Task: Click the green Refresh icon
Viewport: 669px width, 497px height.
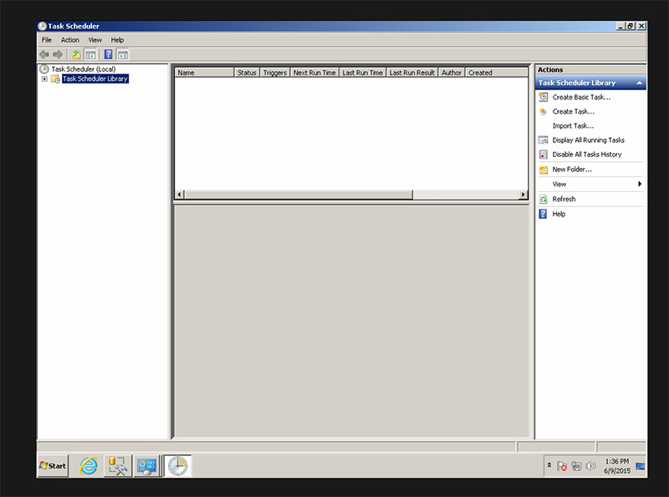Action: click(543, 199)
